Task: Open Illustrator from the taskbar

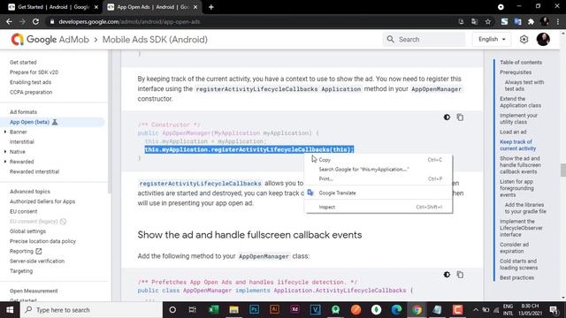Action: (274, 310)
